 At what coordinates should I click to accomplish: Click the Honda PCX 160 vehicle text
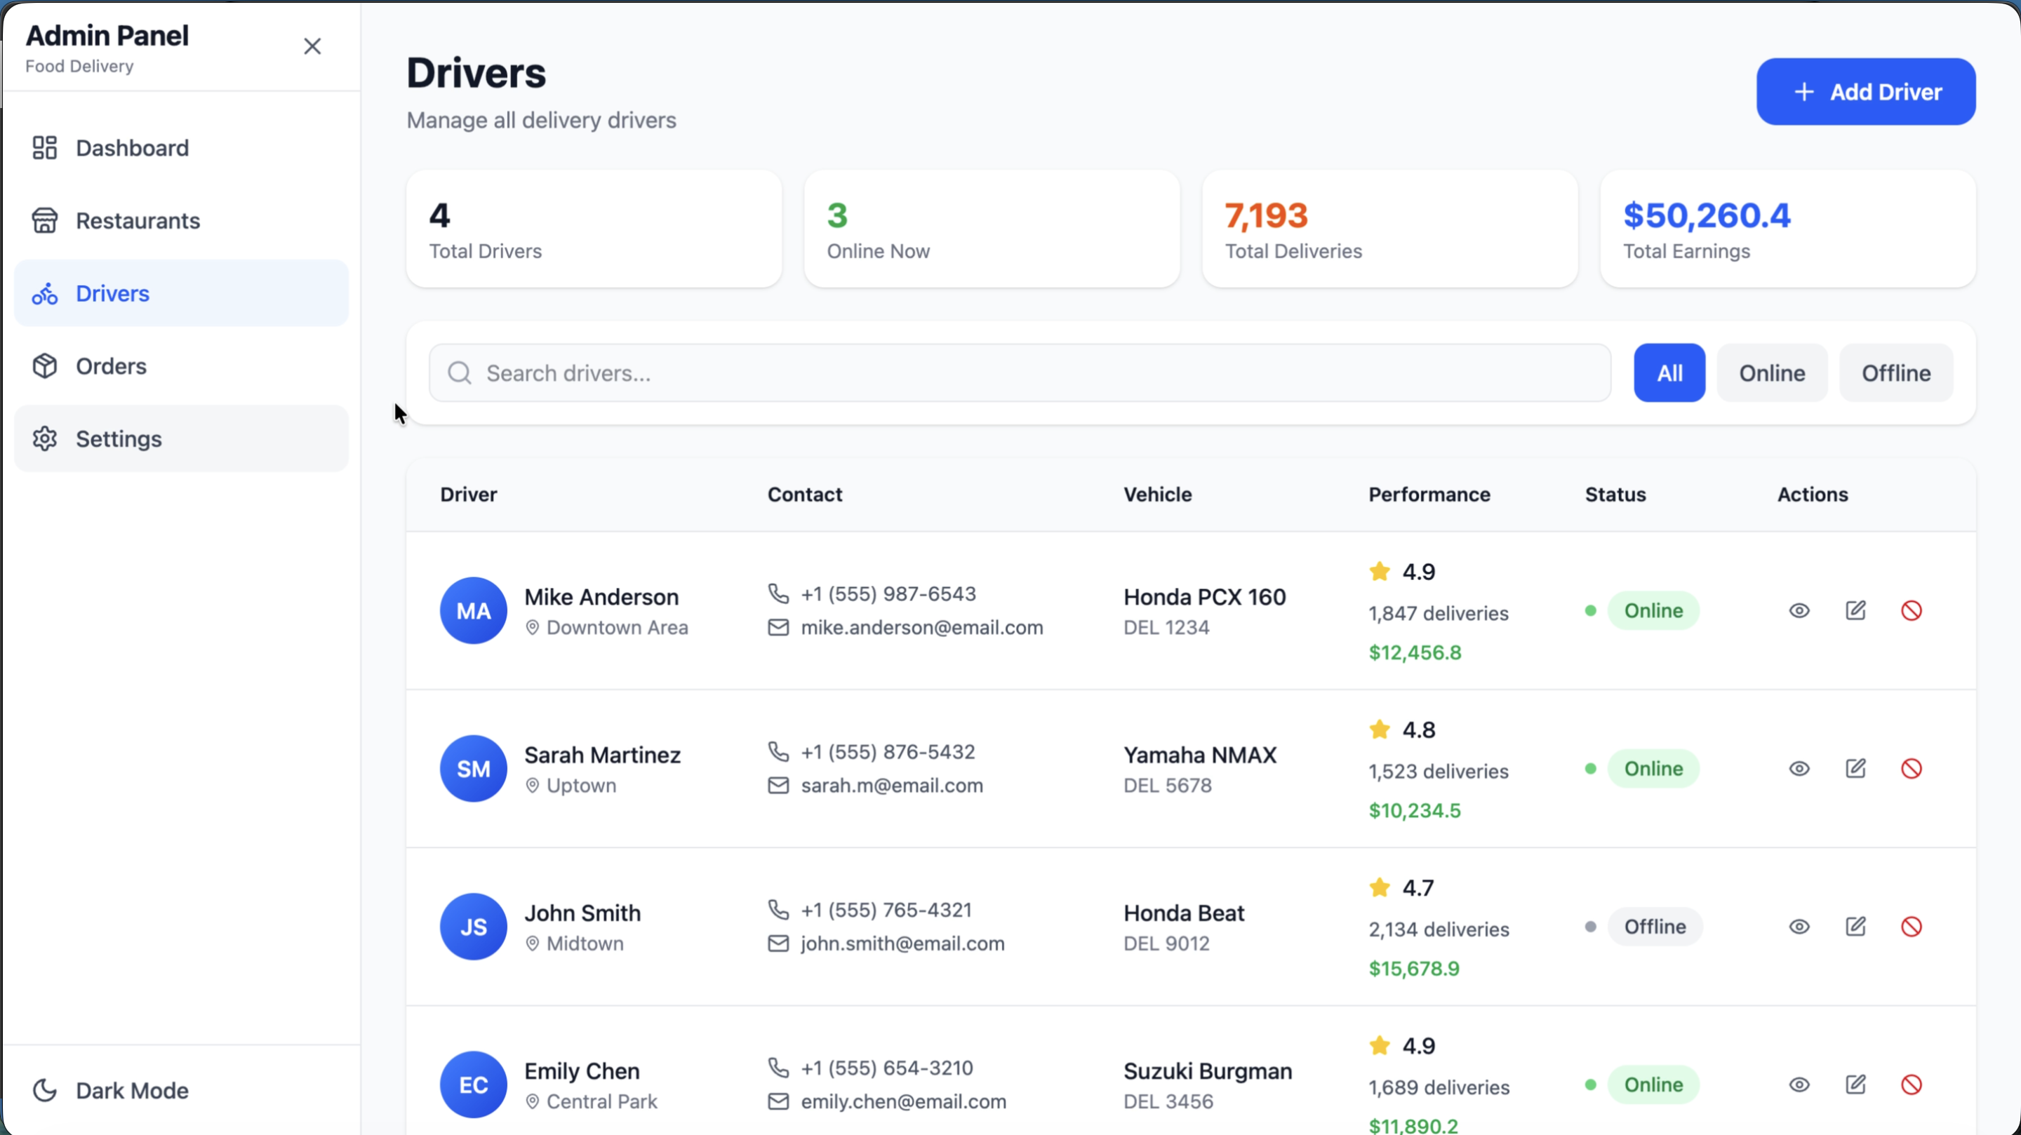1204,597
